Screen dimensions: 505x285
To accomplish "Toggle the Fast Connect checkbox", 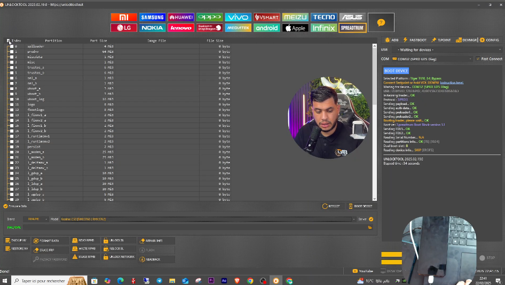I will [478, 59].
